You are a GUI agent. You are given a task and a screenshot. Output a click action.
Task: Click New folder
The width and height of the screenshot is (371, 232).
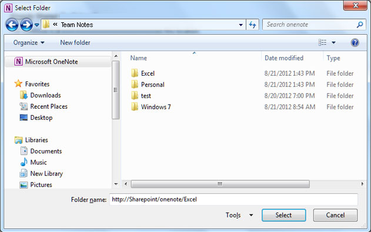pos(75,42)
